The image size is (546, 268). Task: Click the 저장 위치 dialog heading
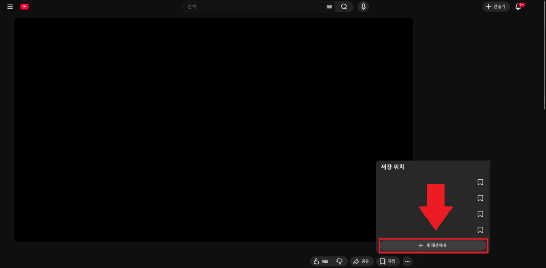[392, 167]
